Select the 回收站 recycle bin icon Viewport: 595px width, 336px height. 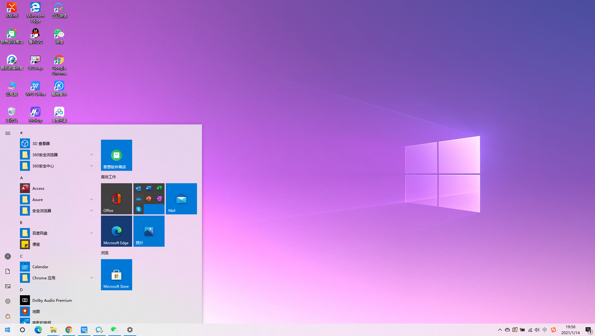(x=12, y=114)
